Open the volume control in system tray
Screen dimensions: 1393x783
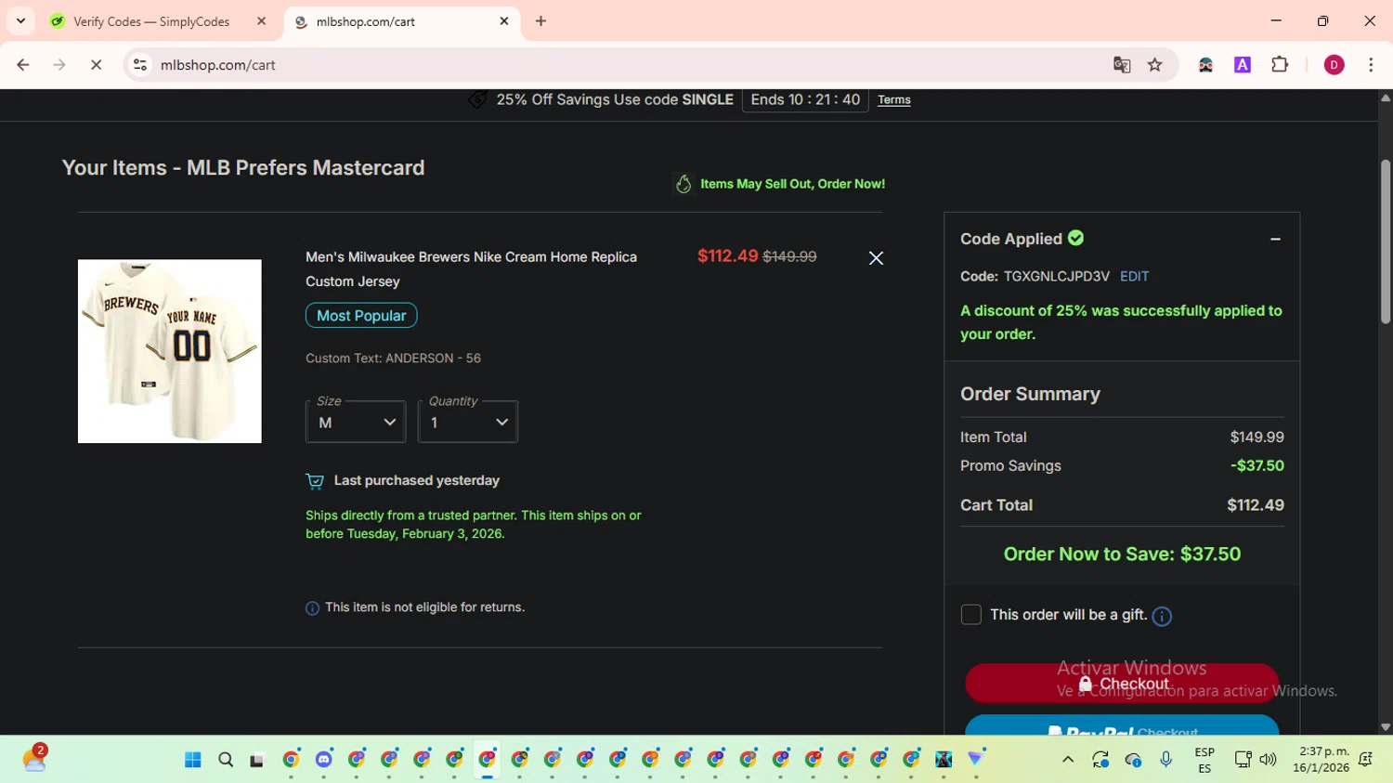coord(1268,760)
